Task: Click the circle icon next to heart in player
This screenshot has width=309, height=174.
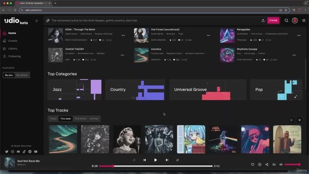Action: tap(260, 164)
